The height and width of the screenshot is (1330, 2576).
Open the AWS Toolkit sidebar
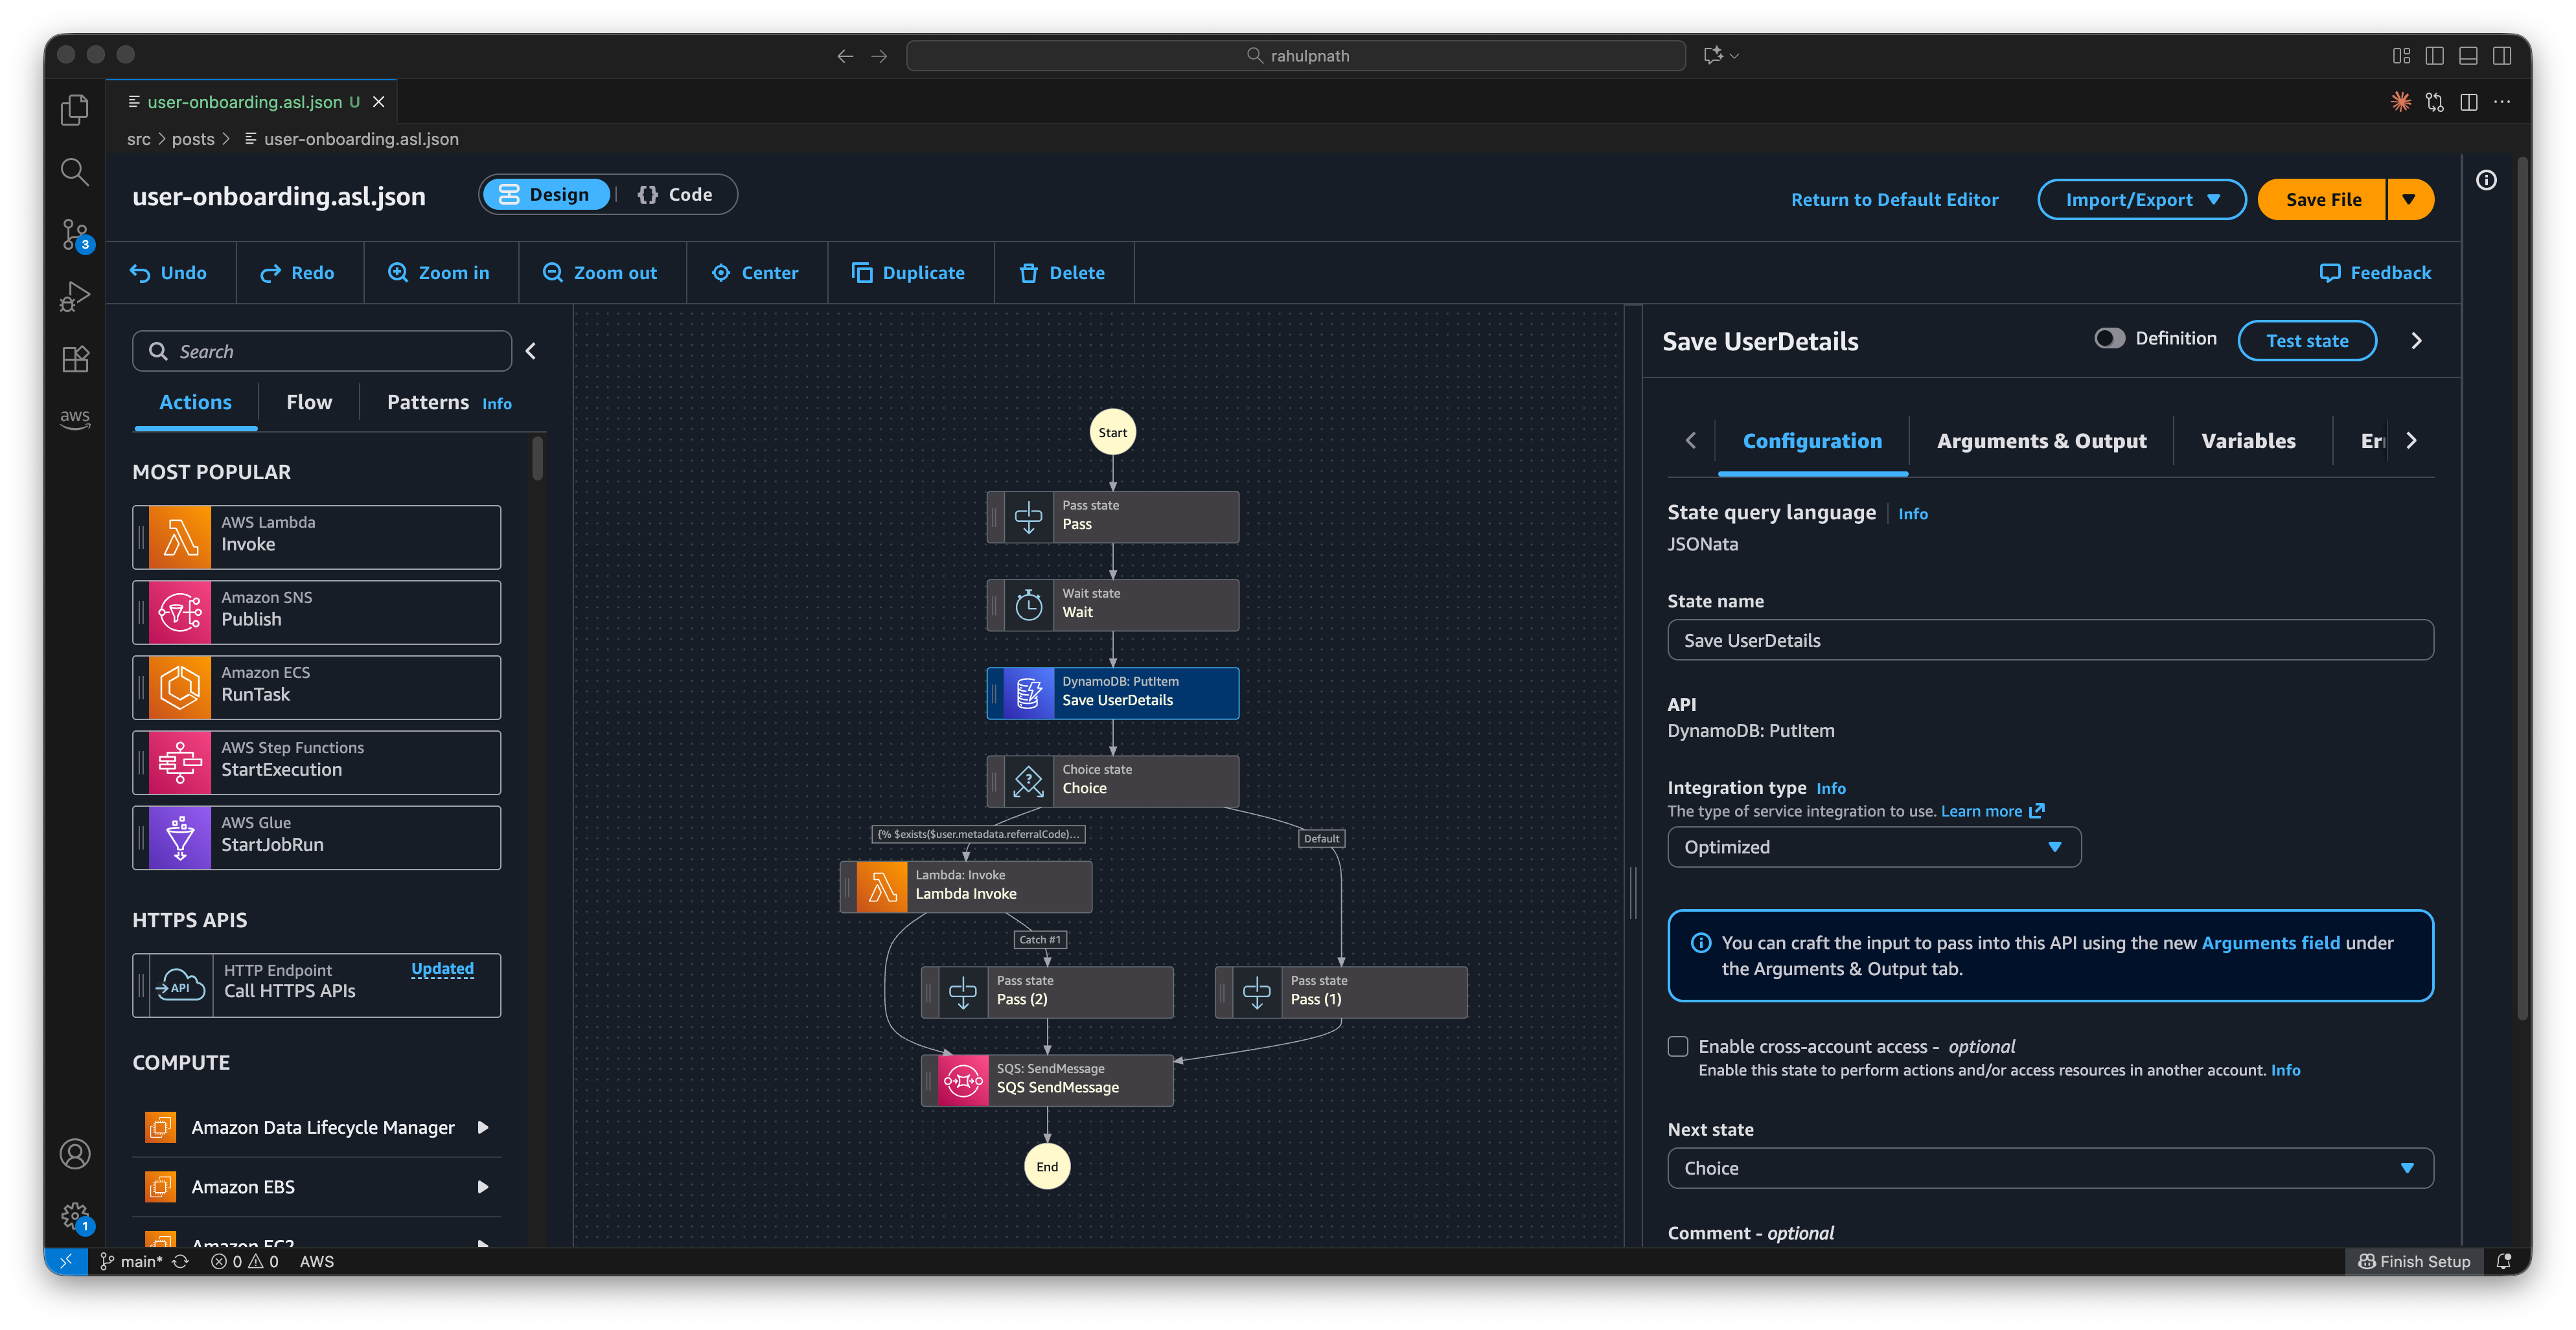pos(74,419)
